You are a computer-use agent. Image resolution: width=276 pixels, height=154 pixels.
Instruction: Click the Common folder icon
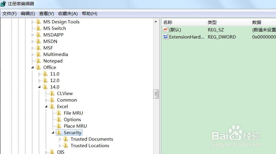click(x=52, y=100)
